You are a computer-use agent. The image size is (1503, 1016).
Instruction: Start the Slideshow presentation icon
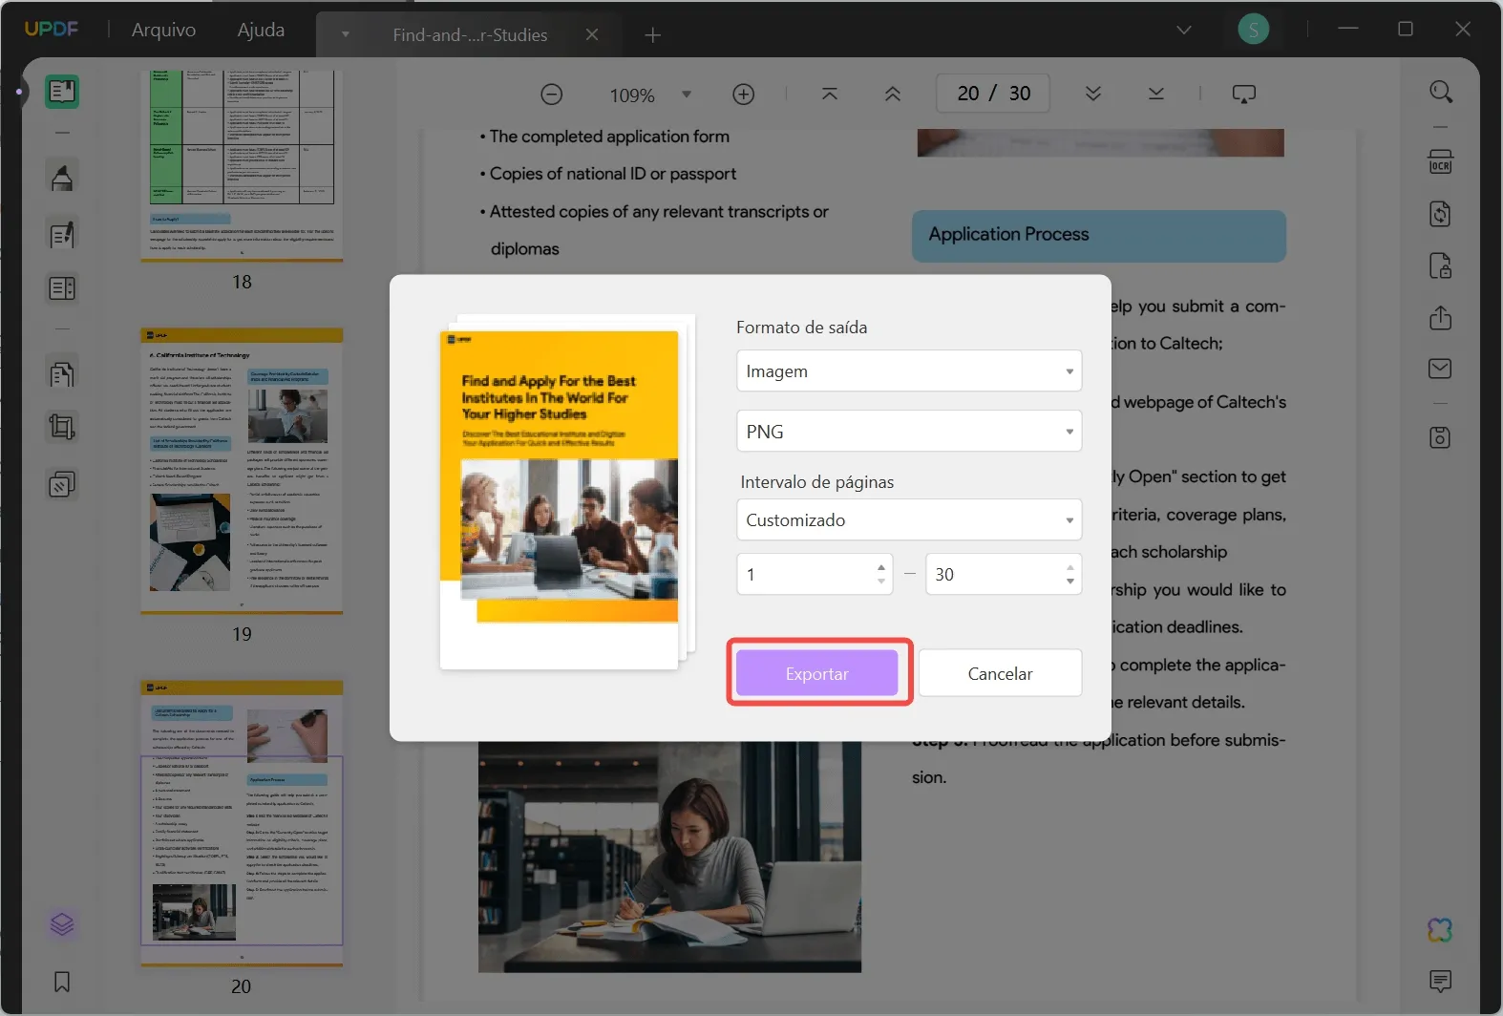1244,94
